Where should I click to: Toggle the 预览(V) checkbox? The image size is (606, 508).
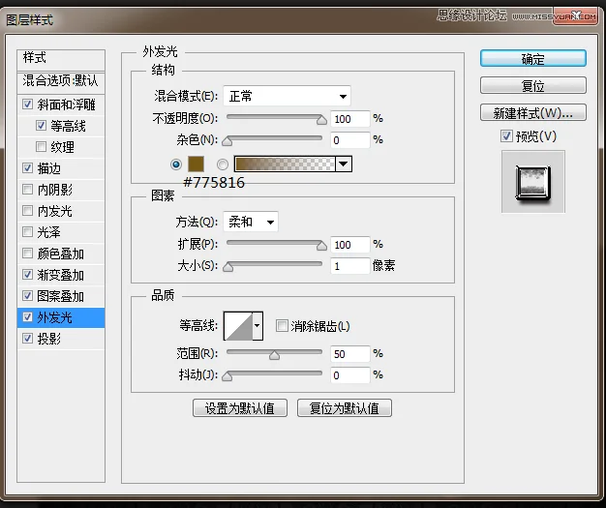pos(506,136)
